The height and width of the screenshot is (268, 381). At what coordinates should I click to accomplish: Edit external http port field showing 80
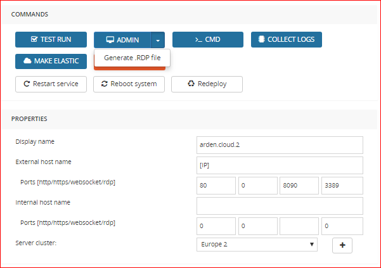pyautogui.click(x=216, y=186)
